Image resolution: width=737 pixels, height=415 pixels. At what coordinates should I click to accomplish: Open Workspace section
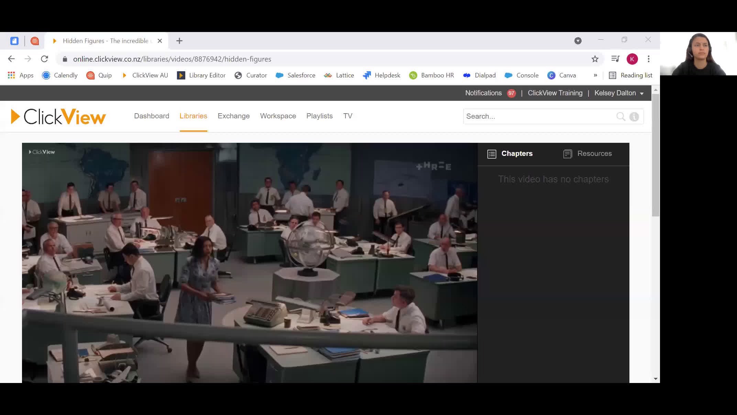click(278, 116)
